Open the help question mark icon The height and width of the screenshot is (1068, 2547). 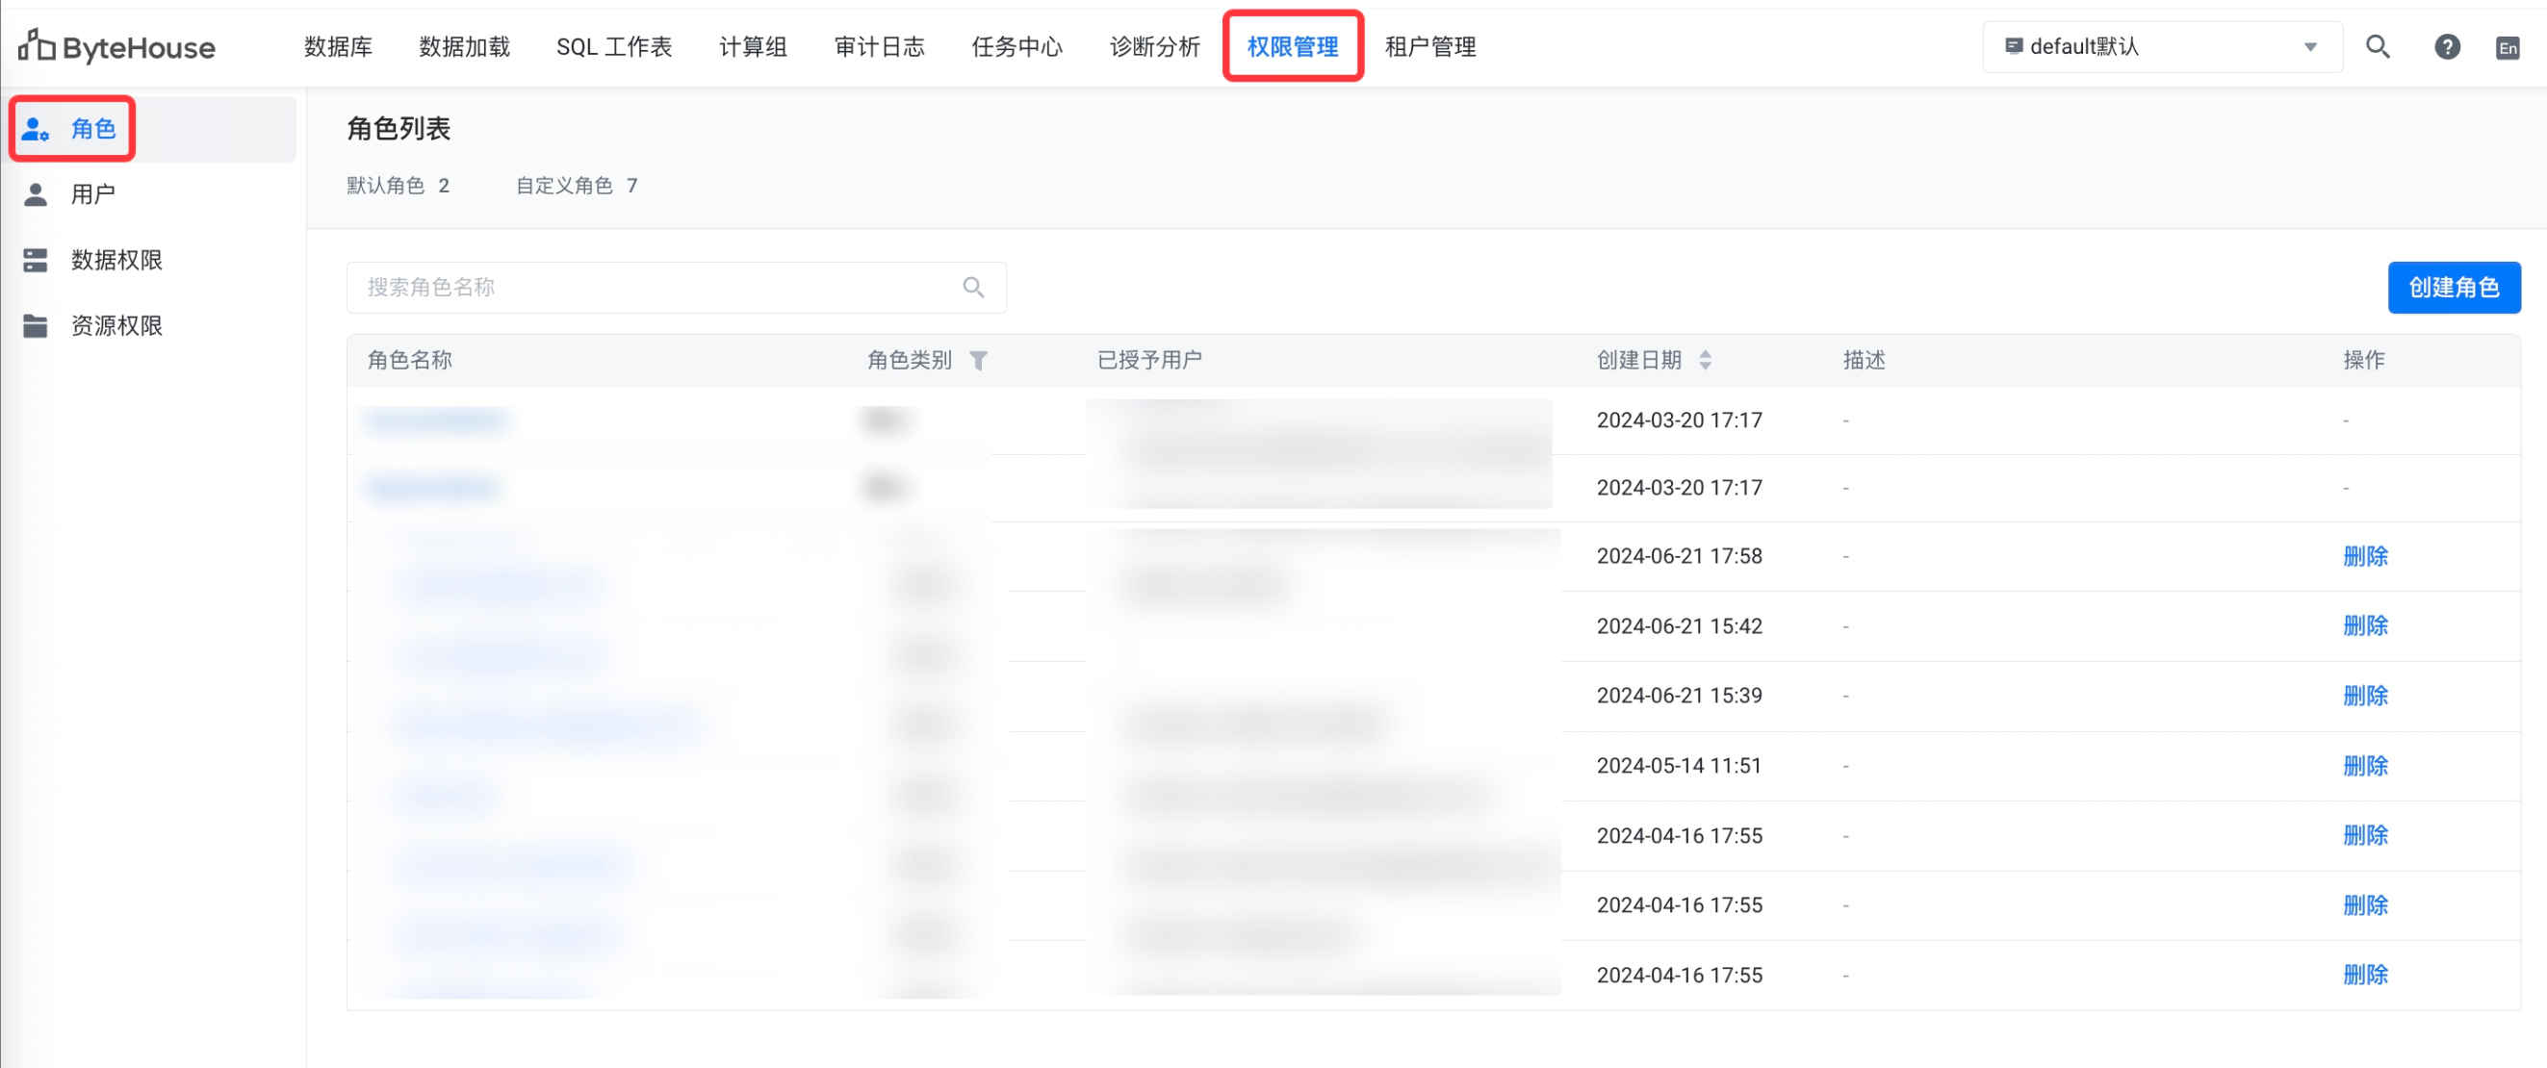(2447, 46)
